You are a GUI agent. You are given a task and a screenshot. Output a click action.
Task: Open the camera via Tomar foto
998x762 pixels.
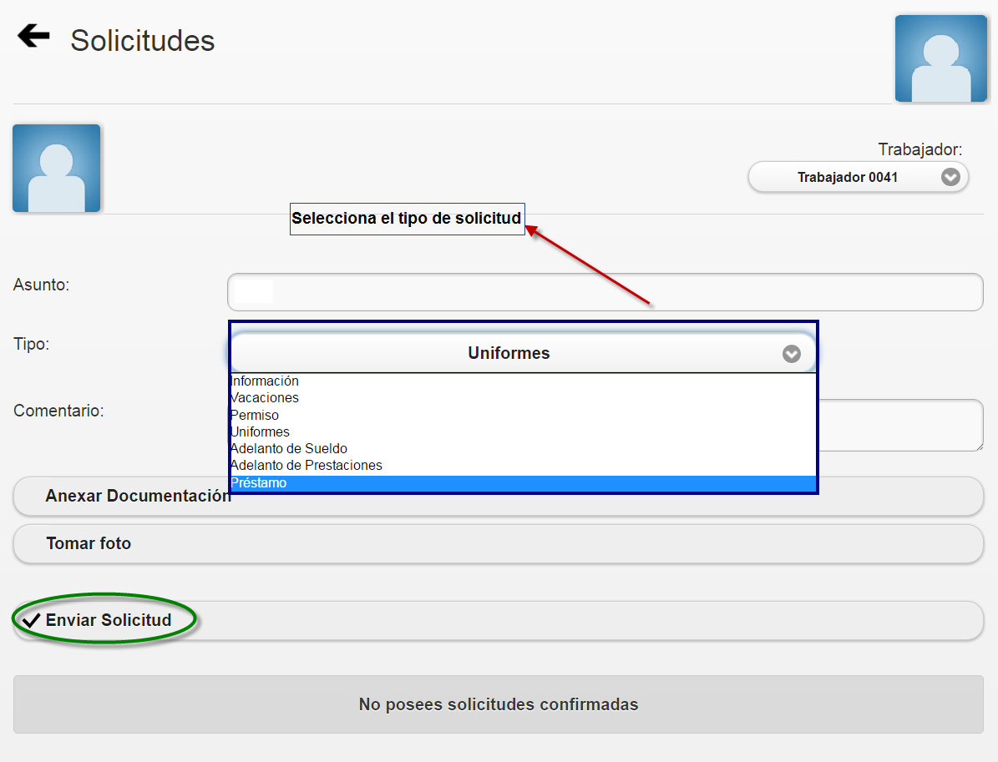click(x=89, y=543)
